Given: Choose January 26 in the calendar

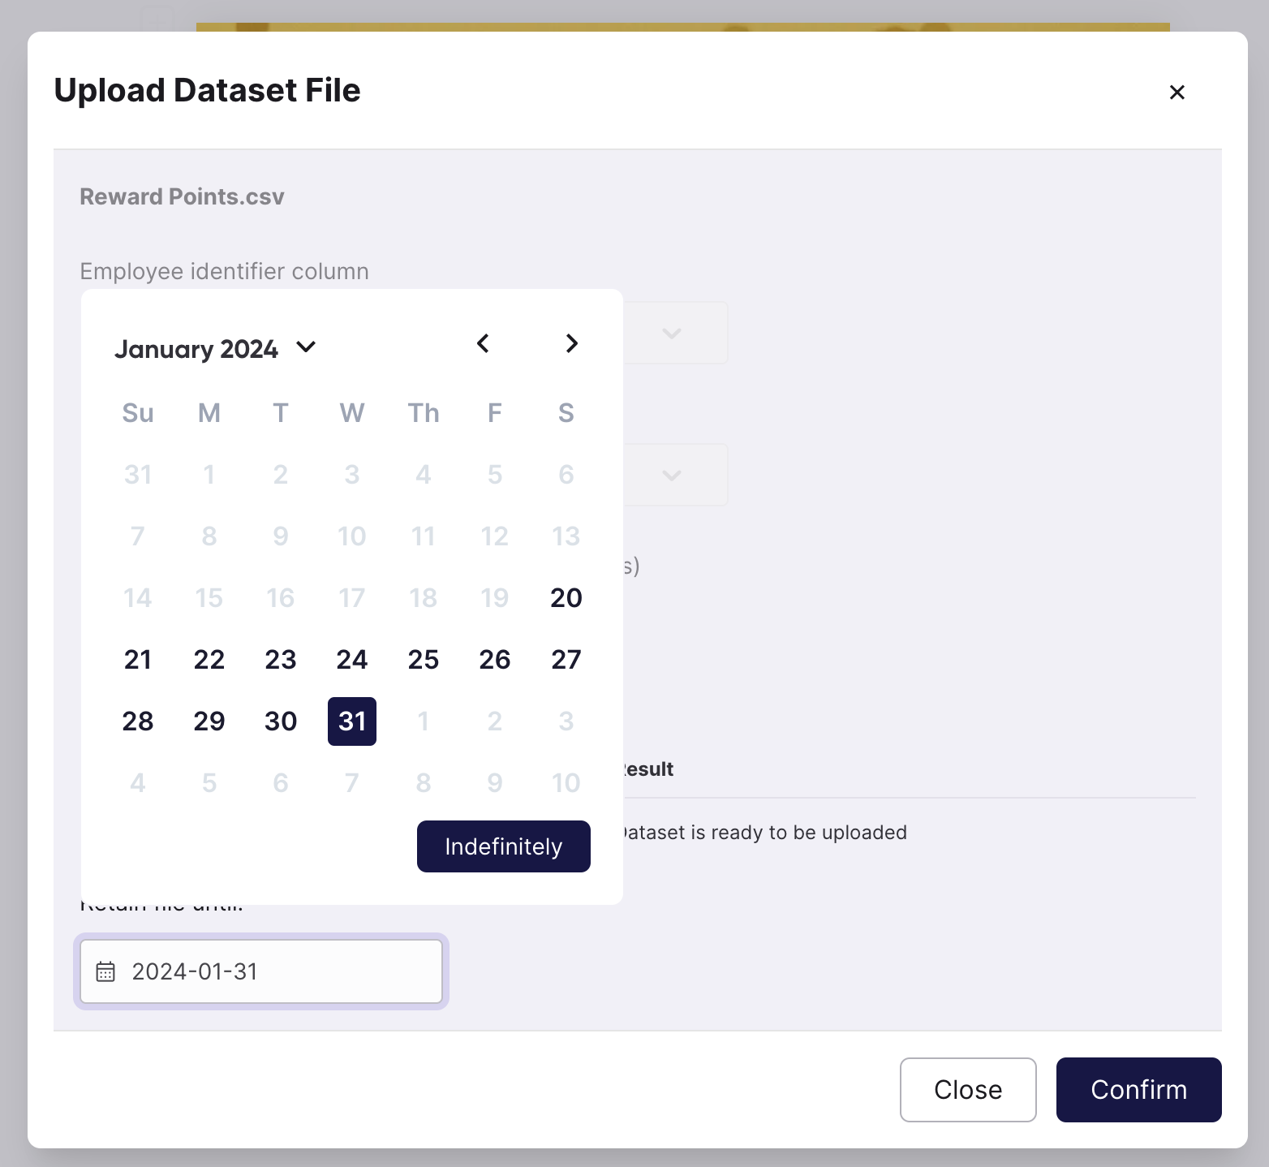Looking at the screenshot, I should [495, 660].
